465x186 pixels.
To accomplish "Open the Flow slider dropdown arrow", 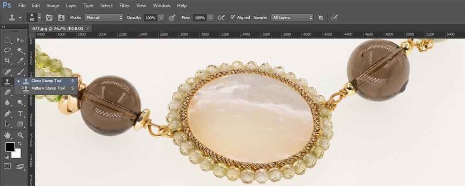I will (210, 18).
